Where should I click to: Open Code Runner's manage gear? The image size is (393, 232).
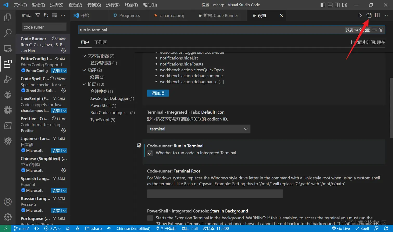coord(63,50)
